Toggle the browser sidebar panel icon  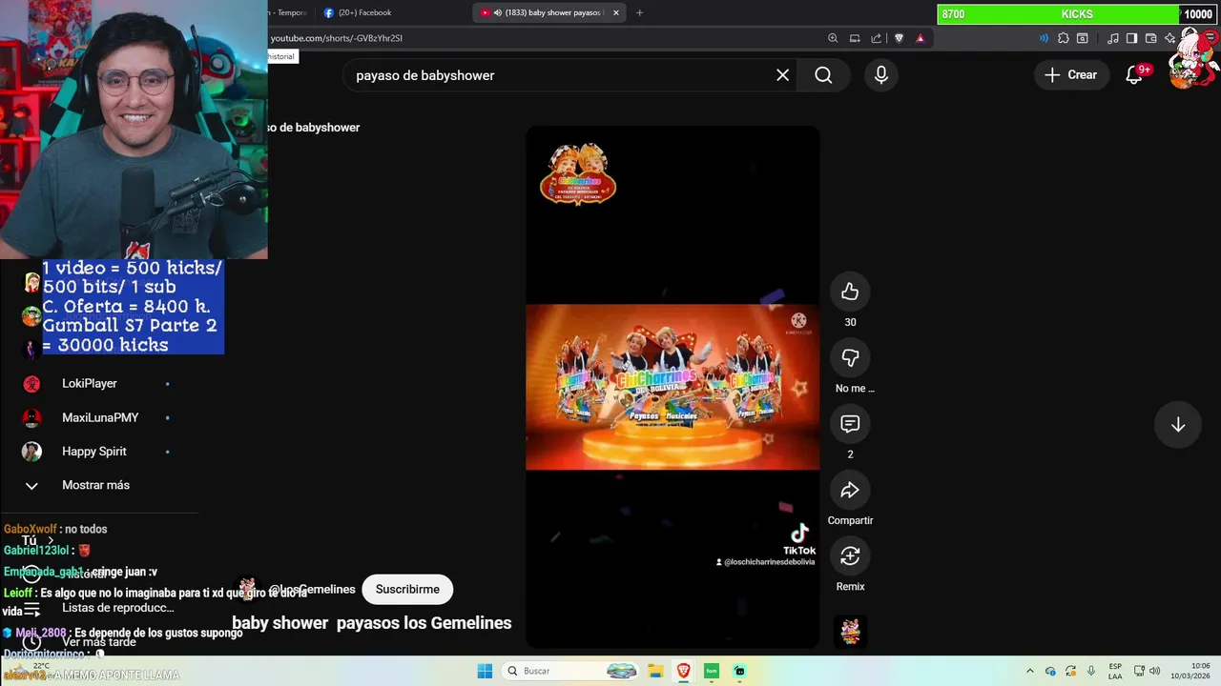tap(1131, 38)
